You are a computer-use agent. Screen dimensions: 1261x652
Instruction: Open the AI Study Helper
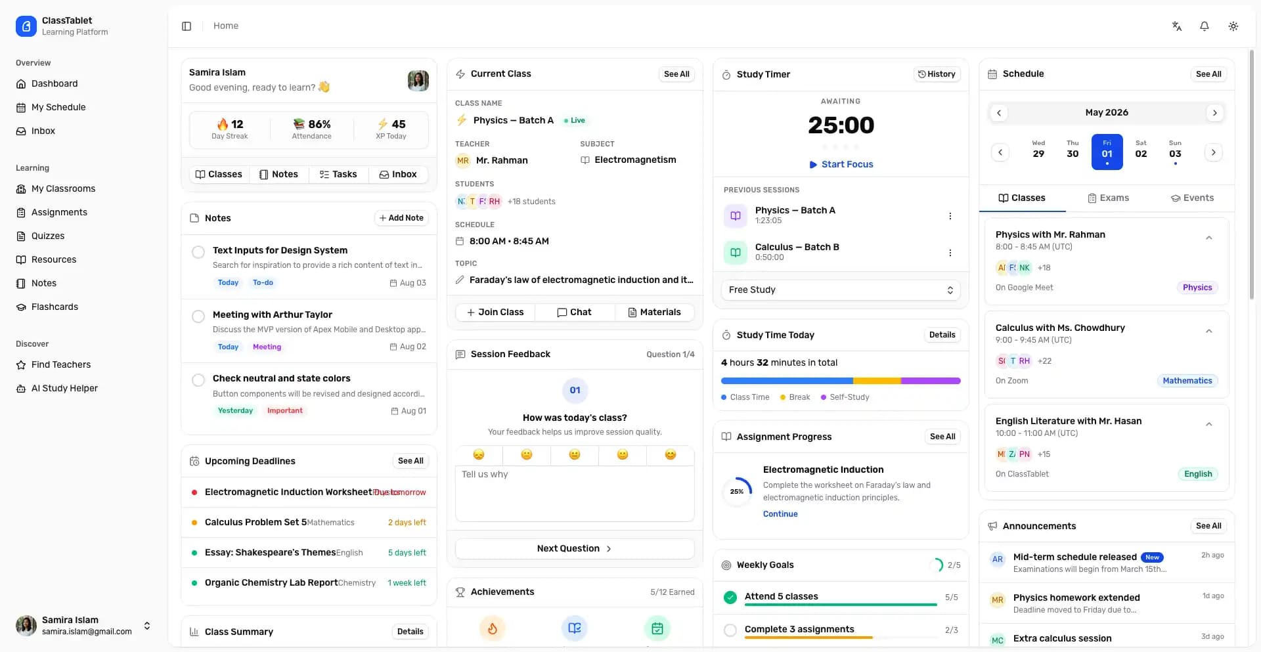click(64, 388)
